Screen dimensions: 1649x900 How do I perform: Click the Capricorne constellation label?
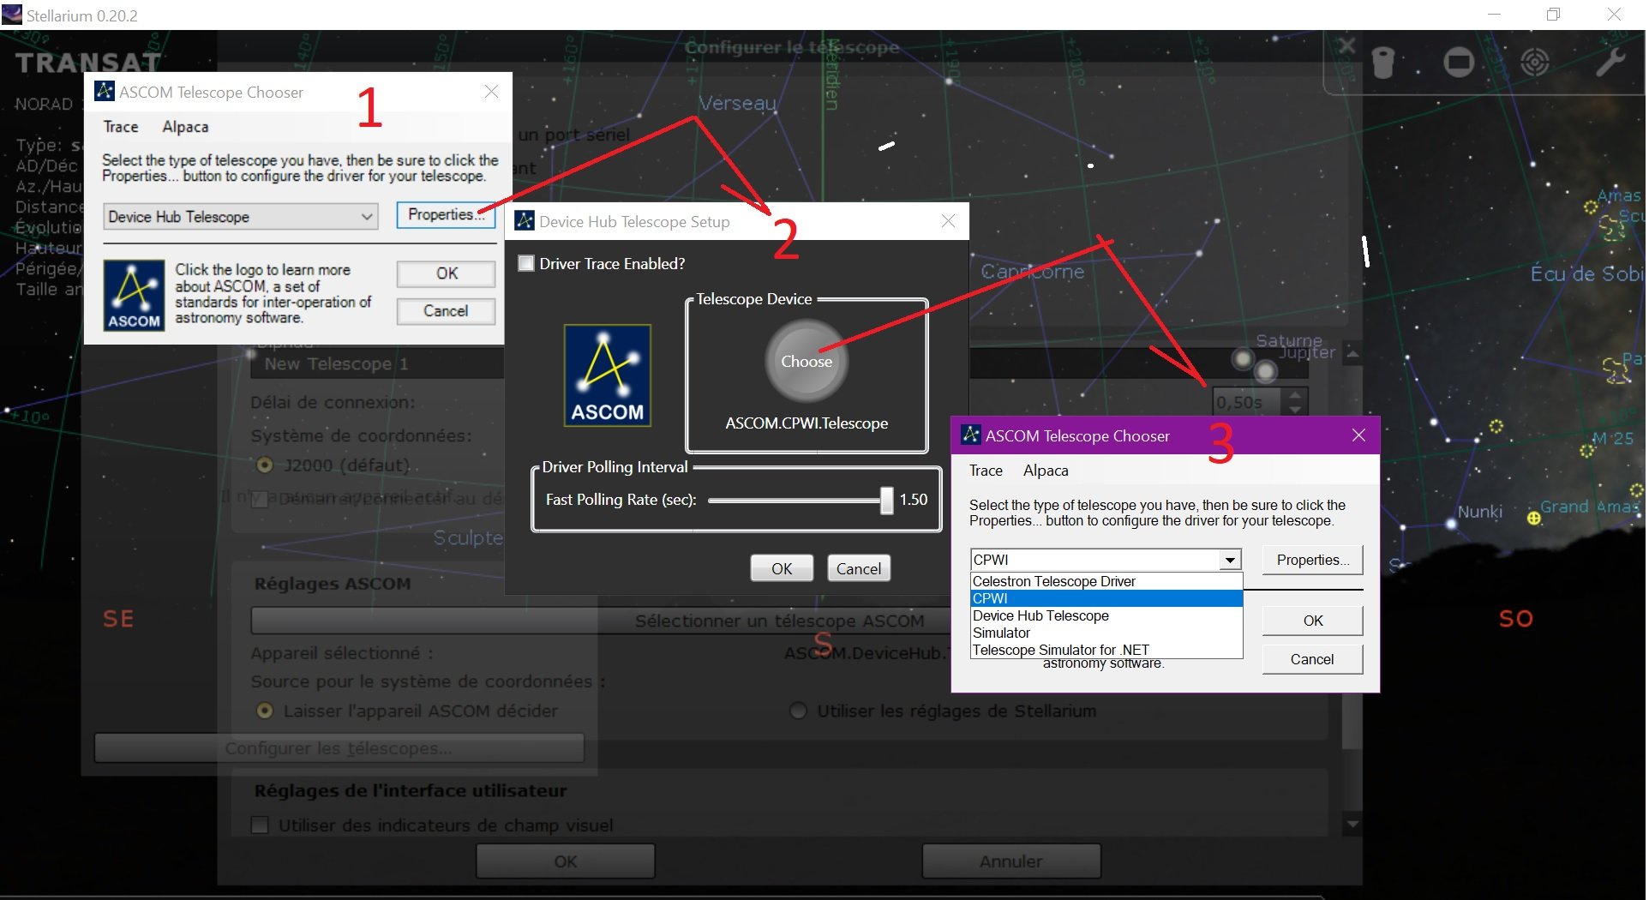coord(1033,272)
